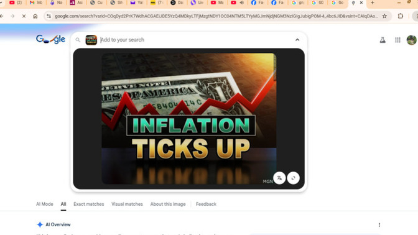Click the Google logo
Screen dimensions: 418x235
coord(50,39)
